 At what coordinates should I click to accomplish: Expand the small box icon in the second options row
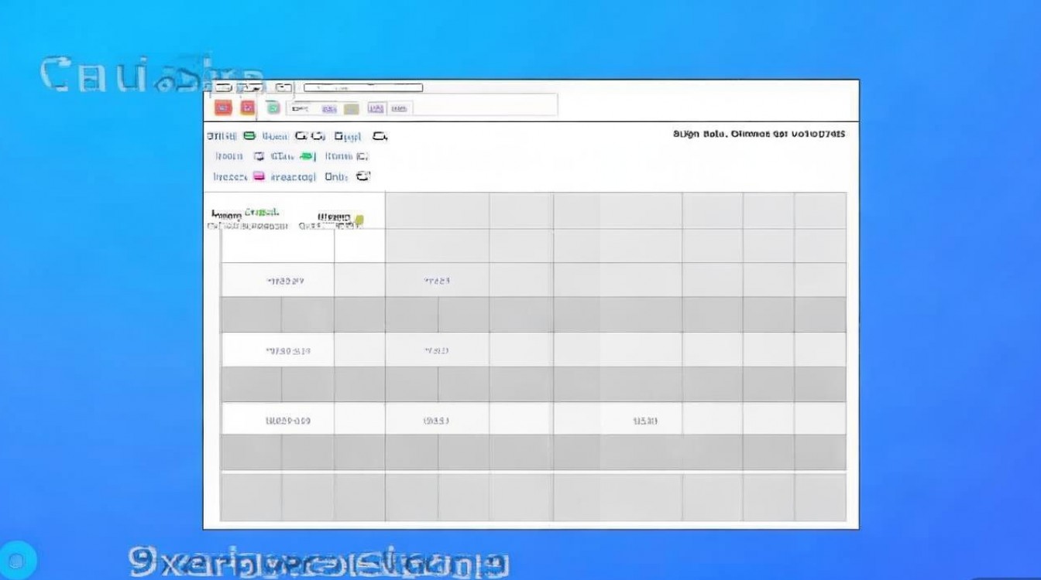(x=259, y=156)
